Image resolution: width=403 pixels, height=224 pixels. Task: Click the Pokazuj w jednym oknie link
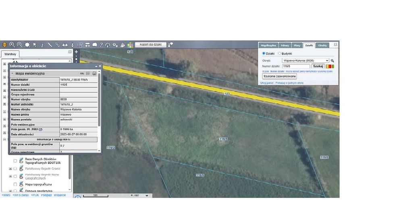coord(289,83)
